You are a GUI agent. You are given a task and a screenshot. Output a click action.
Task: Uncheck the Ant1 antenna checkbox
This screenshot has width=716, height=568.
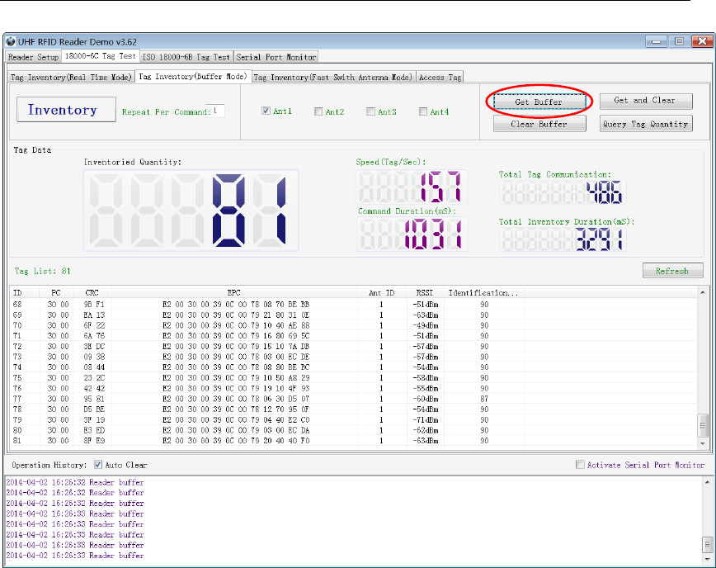coord(266,112)
